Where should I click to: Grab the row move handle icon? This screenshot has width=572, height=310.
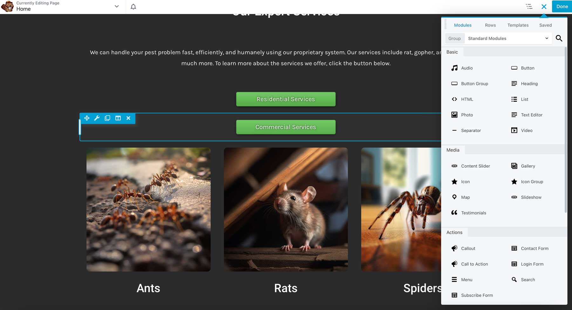86,118
